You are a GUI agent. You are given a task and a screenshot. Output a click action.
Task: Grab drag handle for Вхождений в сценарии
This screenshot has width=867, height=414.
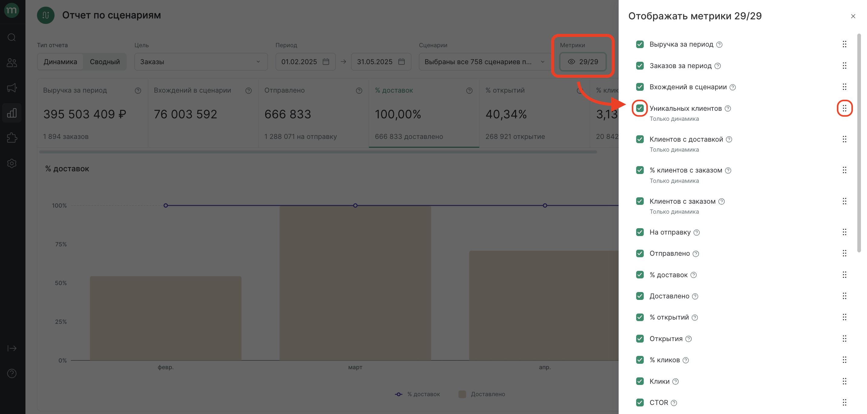pyautogui.click(x=845, y=87)
